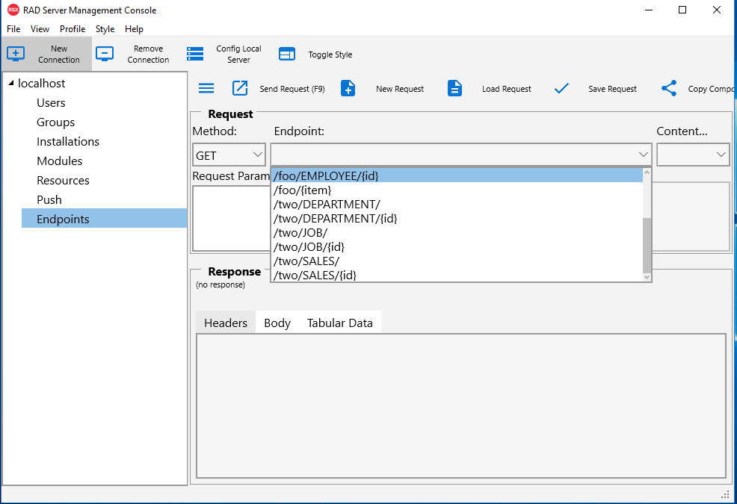Switch to the Tabular Data tab

340,323
